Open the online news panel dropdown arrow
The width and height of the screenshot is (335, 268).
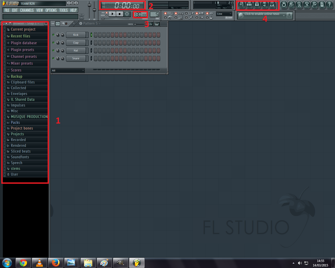(x=284, y=16)
